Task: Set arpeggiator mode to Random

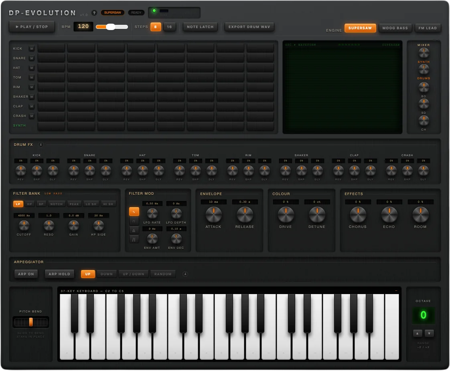Action: pos(163,274)
